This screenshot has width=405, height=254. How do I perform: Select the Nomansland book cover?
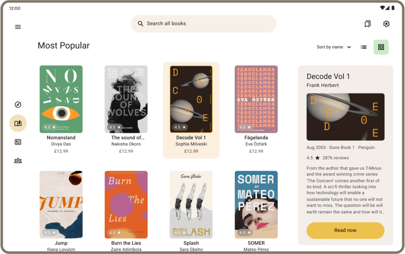61,99
